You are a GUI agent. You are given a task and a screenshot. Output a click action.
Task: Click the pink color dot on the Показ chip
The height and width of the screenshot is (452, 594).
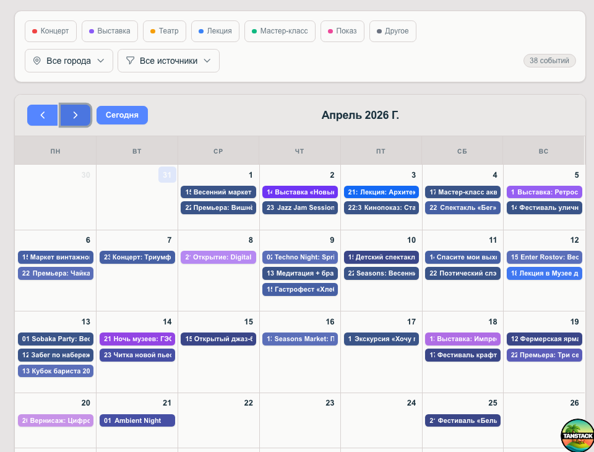click(329, 30)
